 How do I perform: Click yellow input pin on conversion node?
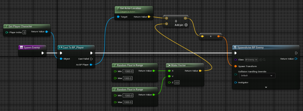pos(202,36)
